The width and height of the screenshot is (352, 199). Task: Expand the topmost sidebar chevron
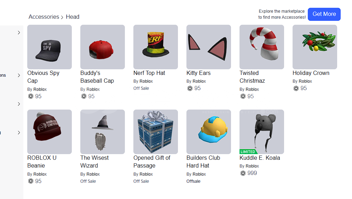pyautogui.click(x=19, y=33)
